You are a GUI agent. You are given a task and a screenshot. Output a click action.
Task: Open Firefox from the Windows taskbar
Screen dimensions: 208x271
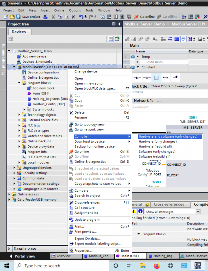point(157,266)
